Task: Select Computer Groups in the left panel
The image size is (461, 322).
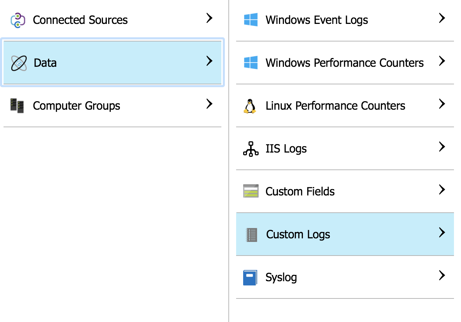Action: coord(76,105)
